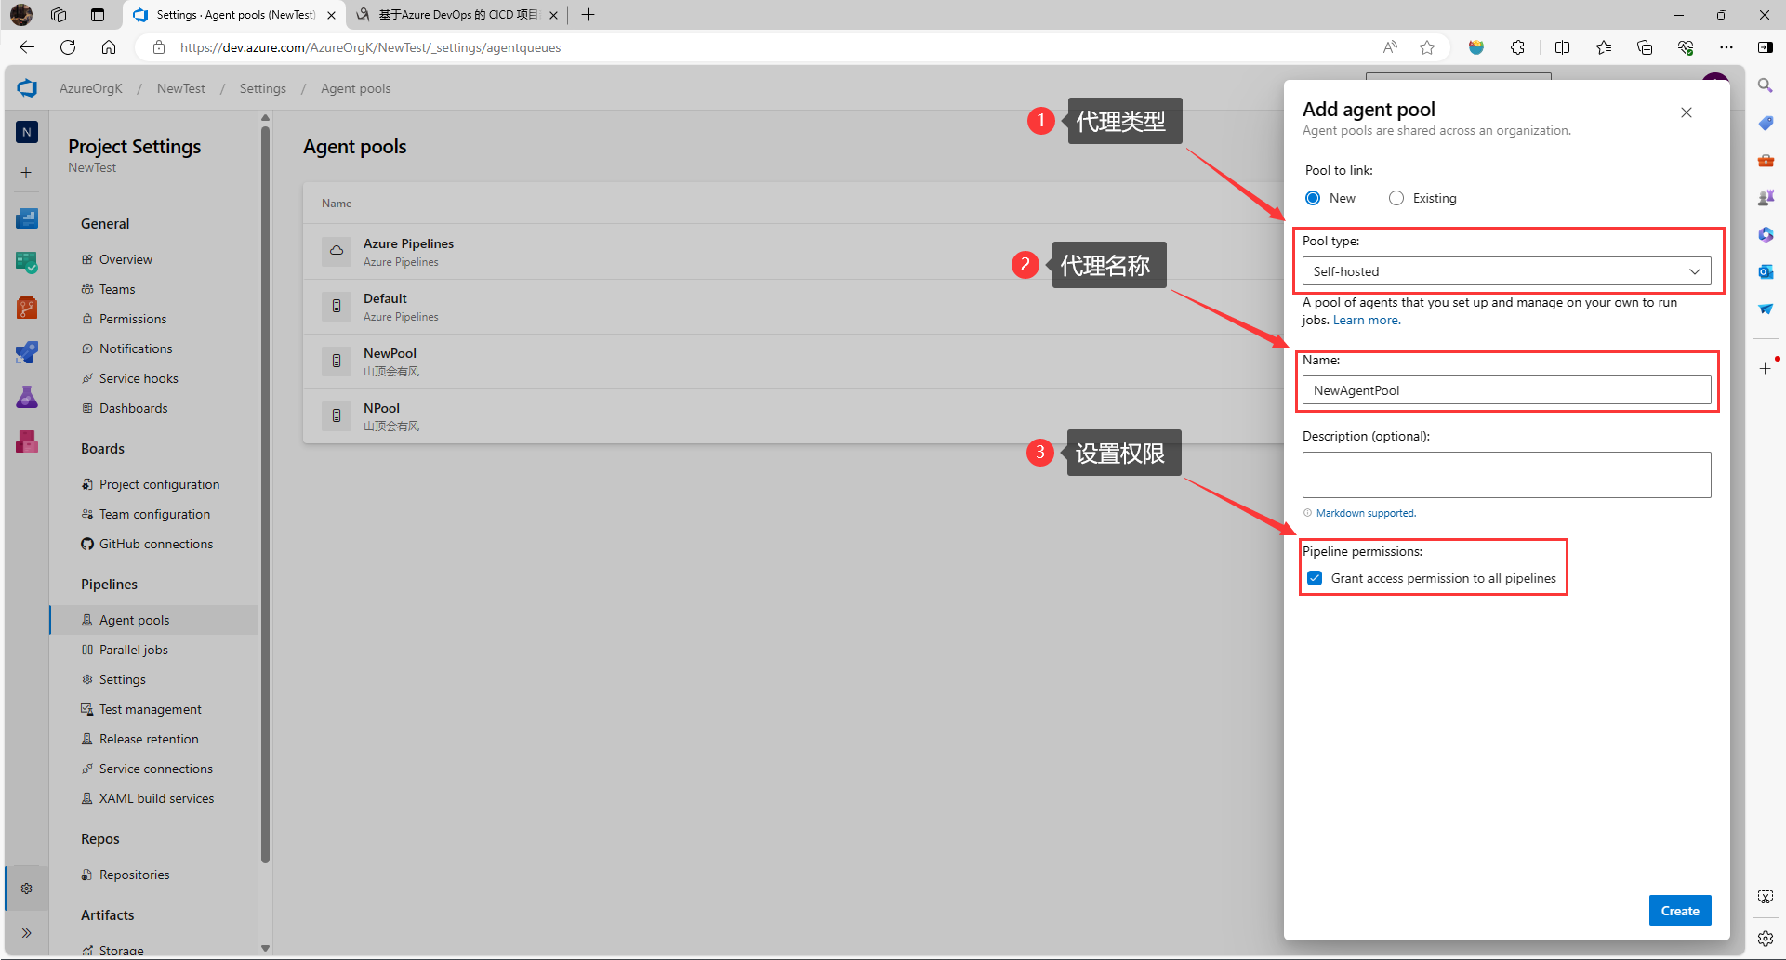Open the NPool agent pool row

pos(793,416)
